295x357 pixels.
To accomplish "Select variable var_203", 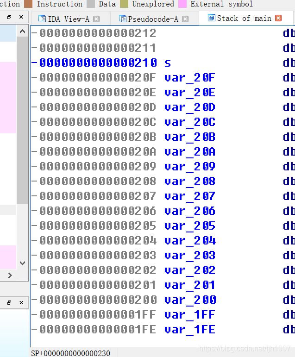I will pos(189,256).
